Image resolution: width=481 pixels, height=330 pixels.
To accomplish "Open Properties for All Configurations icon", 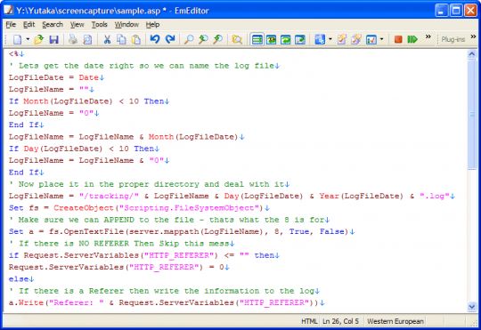I will 355,39.
